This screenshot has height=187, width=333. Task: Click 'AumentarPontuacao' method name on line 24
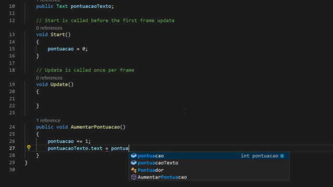95,127
